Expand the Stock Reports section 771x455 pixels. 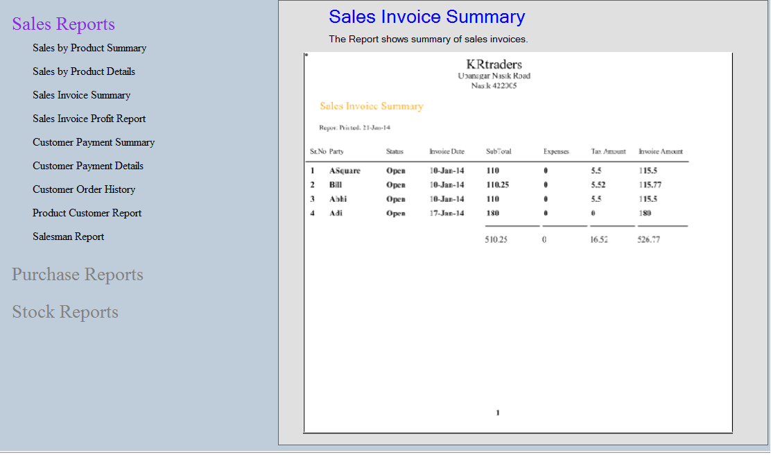tap(65, 312)
